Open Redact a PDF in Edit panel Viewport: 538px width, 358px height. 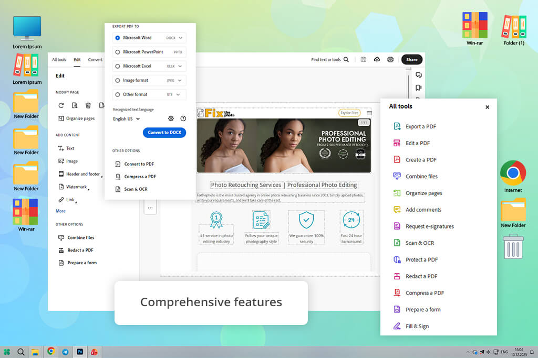(76, 250)
